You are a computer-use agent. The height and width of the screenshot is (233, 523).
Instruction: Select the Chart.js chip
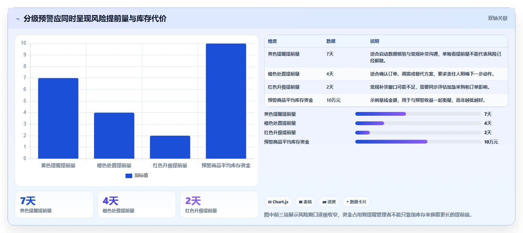pyautogui.click(x=278, y=202)
